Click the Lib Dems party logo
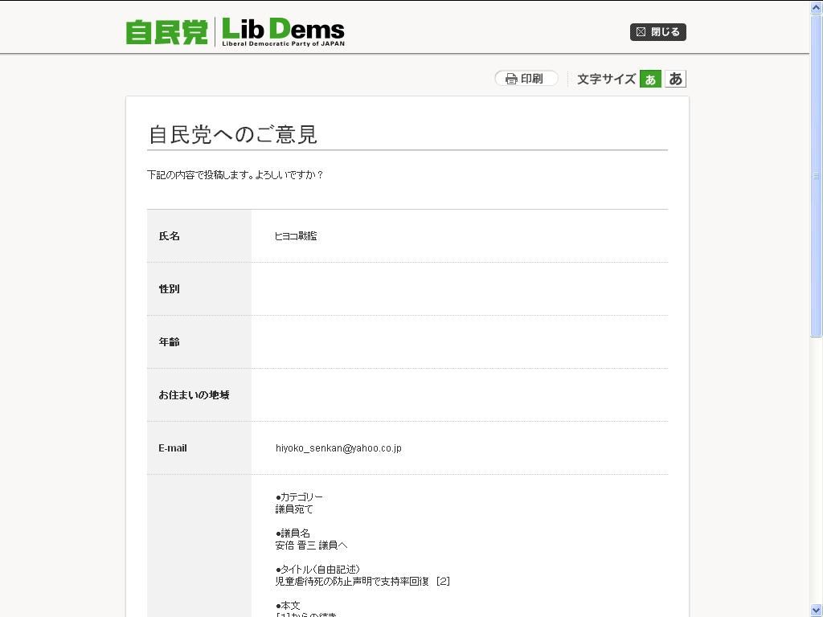The image size is (823, 617). coord(283,32)
